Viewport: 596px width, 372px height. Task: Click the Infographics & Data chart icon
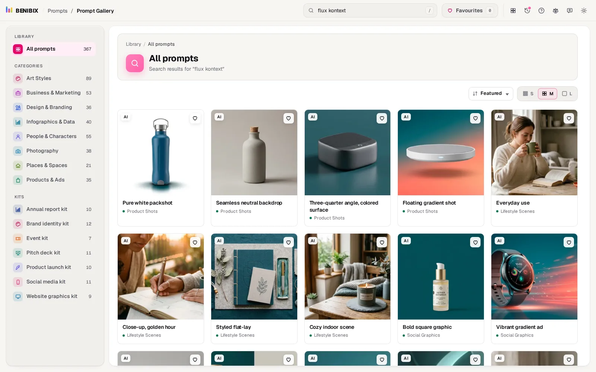[18, 122]
